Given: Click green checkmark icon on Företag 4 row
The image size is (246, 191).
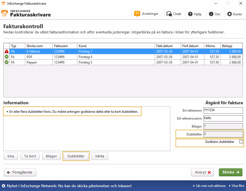Looking at the screenshot, I should tap(7, 57).
